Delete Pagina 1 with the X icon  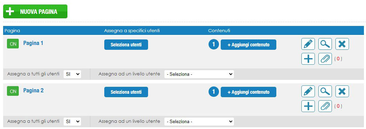click(342, 44)
